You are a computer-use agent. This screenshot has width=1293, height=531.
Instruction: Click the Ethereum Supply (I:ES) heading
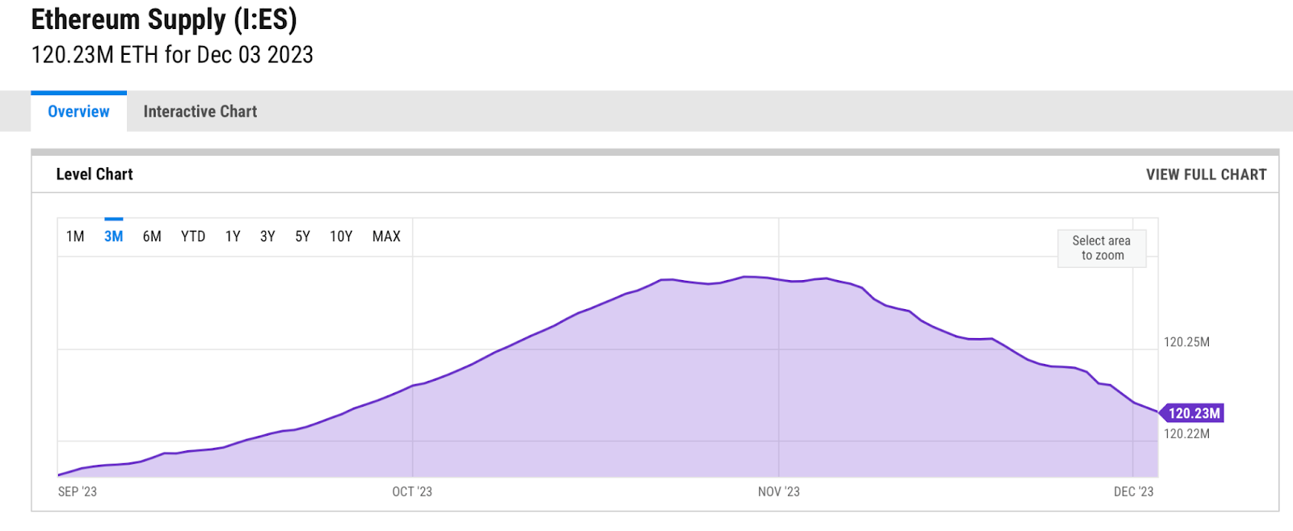[x=164, y=19]
